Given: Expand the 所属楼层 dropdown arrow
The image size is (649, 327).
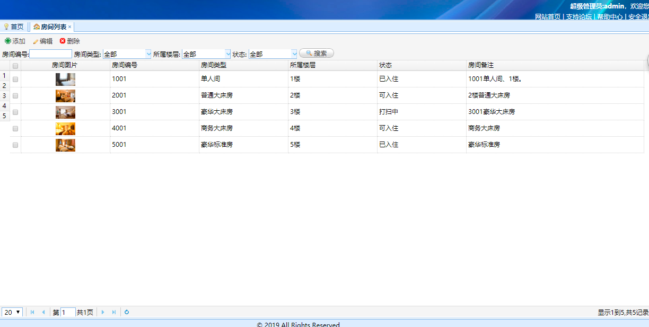Looking at the screenshot, I should pos(228,54).
